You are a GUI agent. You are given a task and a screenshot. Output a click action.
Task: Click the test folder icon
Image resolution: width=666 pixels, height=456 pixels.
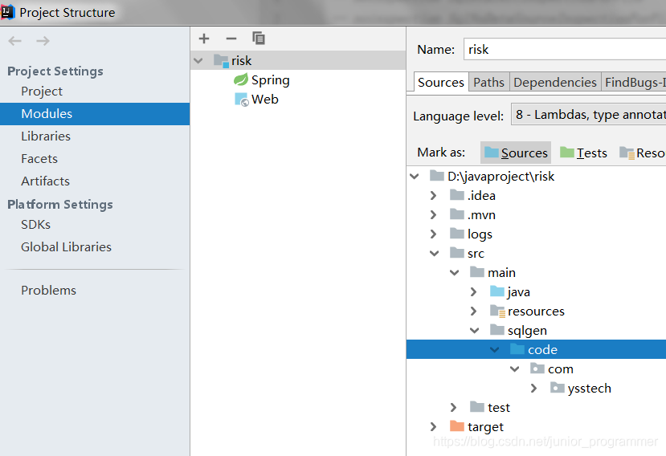click(477, 407)
